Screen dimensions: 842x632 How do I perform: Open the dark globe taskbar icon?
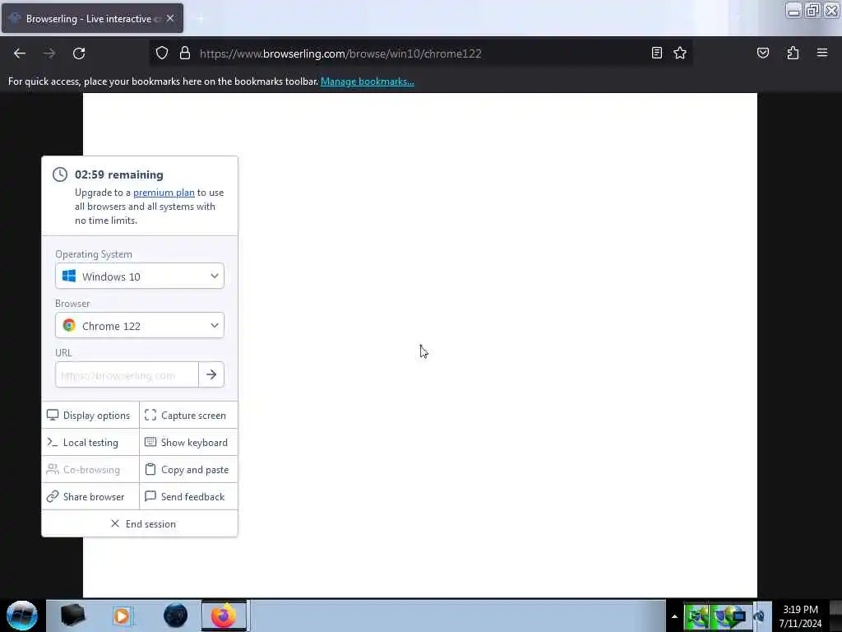(x=175, y=616)
